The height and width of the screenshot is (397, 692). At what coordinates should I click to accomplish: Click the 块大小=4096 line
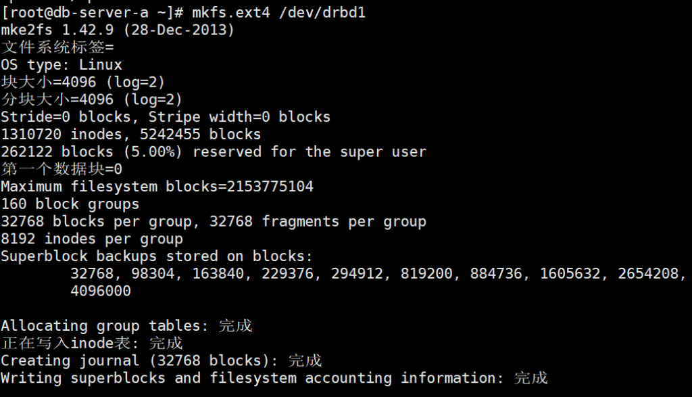(83, 83)
